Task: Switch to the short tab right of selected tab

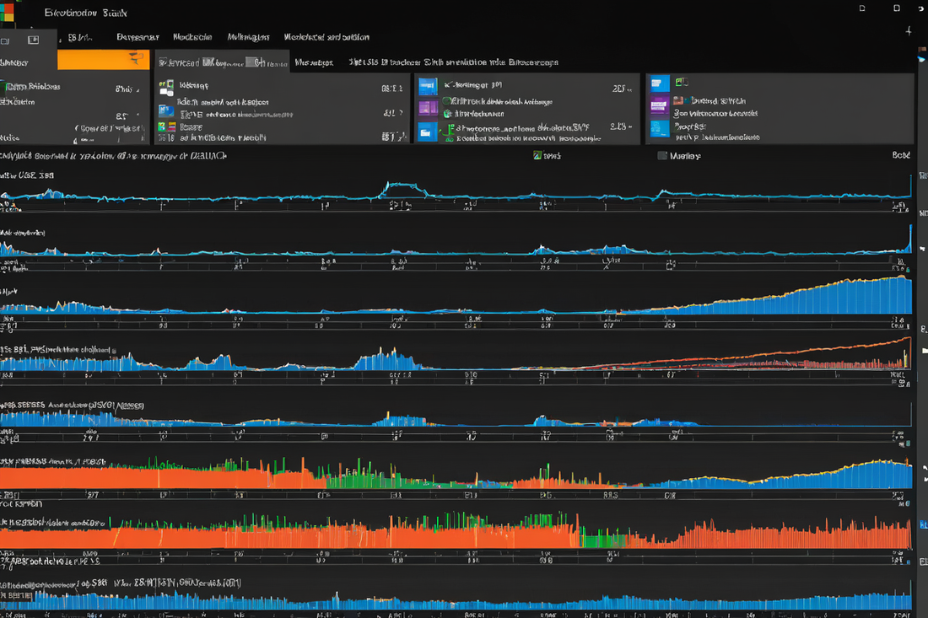Action: click(314, 62)
